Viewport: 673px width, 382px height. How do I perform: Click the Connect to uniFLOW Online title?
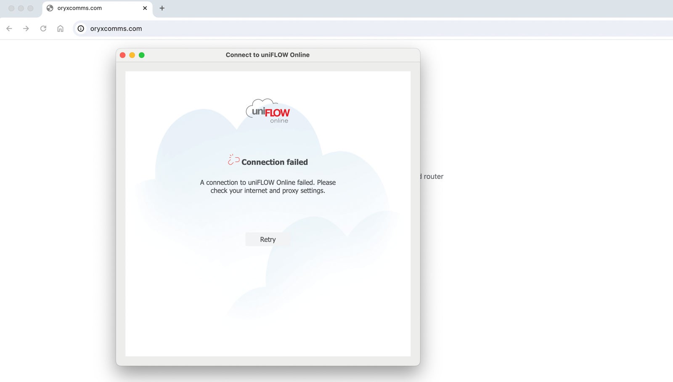(268, 55)
